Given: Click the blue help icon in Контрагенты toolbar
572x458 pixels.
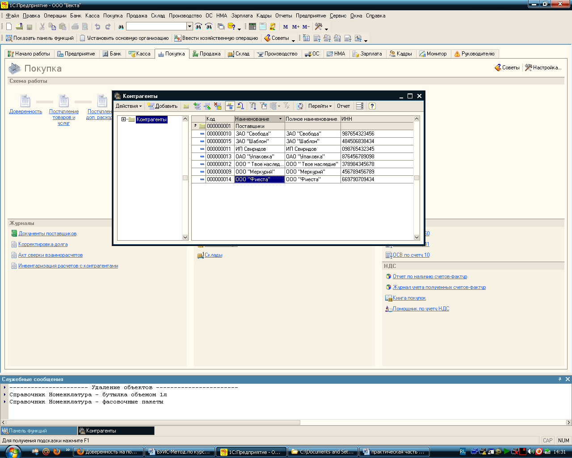Looking at the screenshot, I should [372, 106].
